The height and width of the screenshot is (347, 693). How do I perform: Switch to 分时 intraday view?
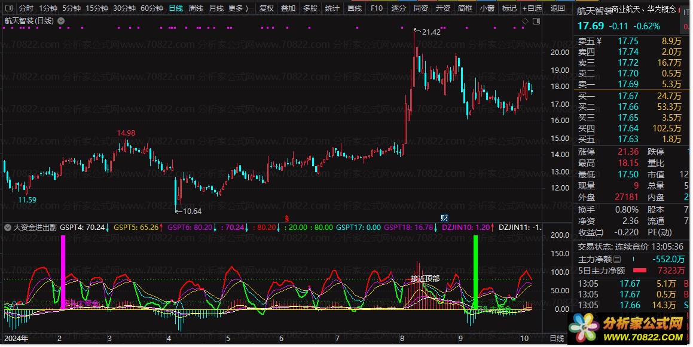(26, 8)
